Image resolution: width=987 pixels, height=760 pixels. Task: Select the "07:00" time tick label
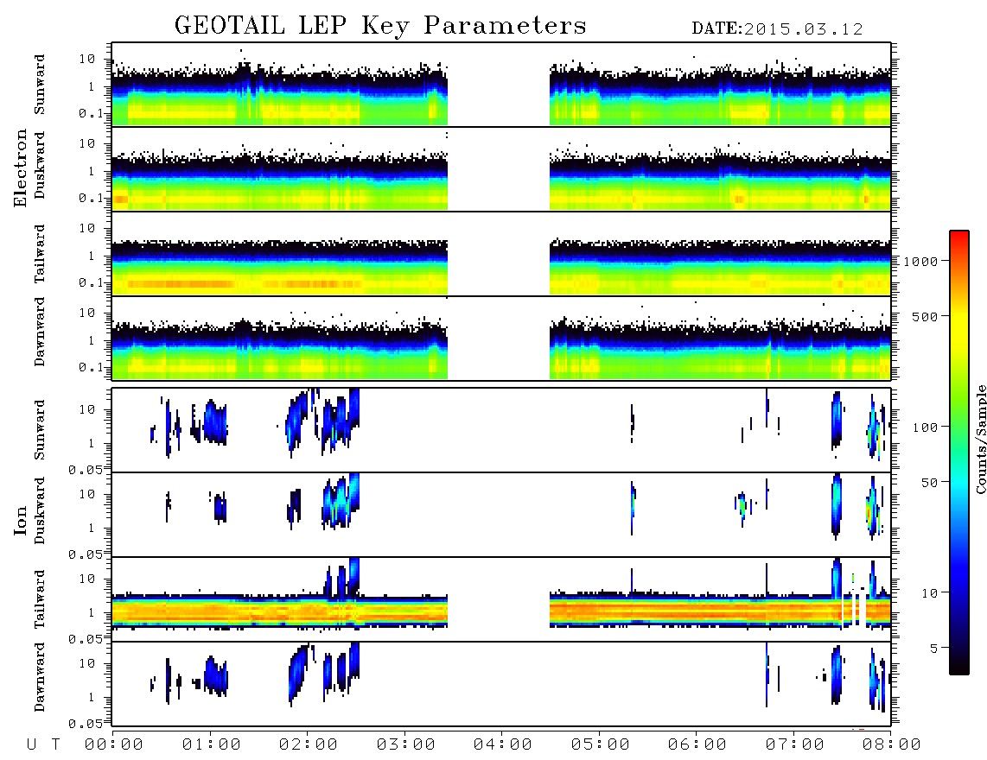coord(795,745)
